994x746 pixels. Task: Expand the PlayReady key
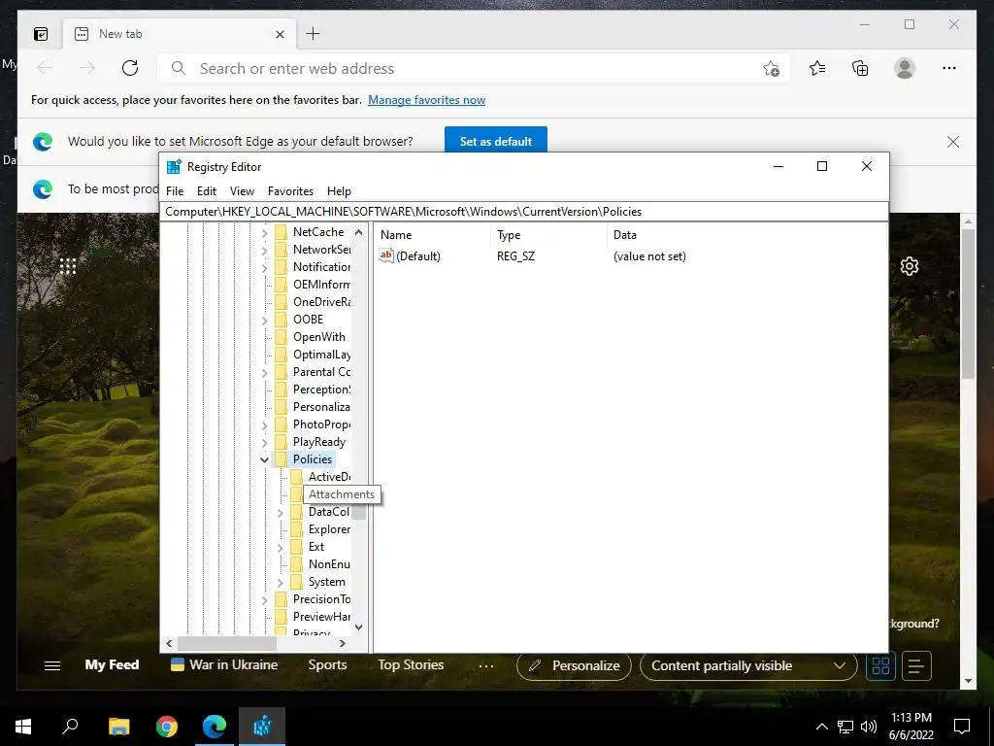coord(264,443)
